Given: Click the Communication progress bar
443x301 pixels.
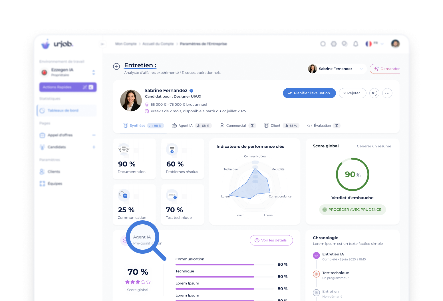Looking at the screenshot, I should click(x=215, y=265).
